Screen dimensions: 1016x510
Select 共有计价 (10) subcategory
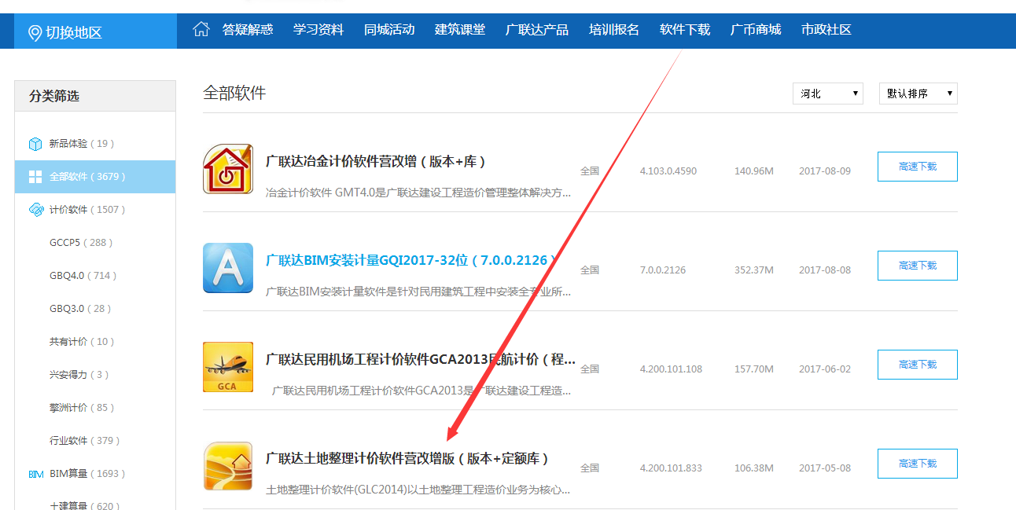(x=82, y=342)
